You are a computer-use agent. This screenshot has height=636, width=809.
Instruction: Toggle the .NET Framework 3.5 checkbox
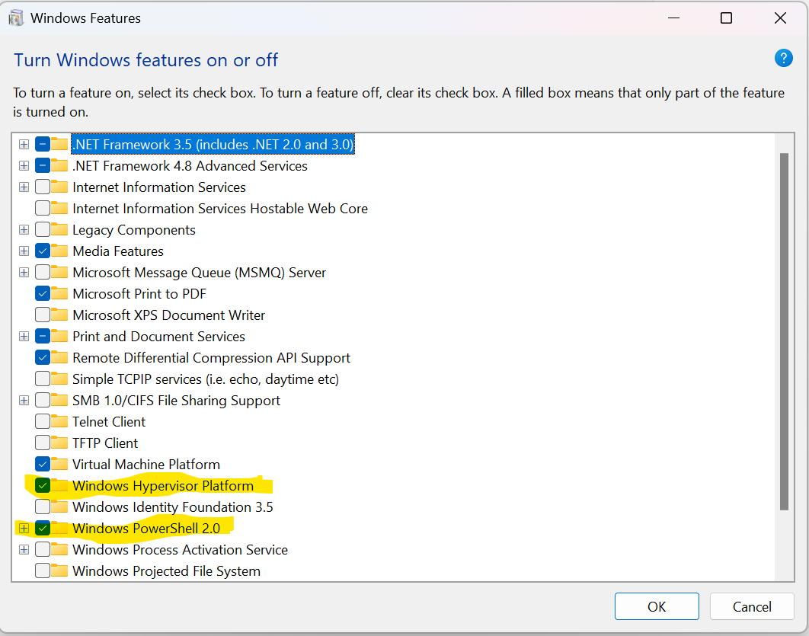tap(43, 145)
